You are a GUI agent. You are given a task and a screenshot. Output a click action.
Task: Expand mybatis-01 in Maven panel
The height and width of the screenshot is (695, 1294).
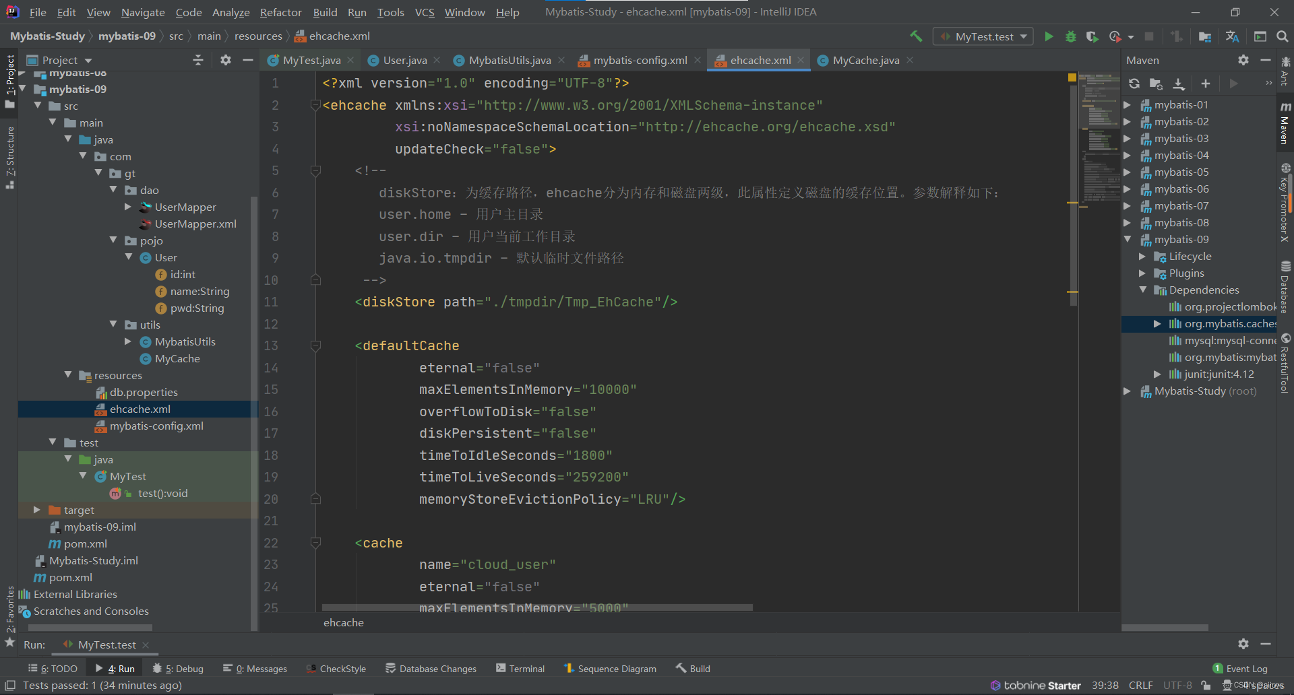point(1128,104)
